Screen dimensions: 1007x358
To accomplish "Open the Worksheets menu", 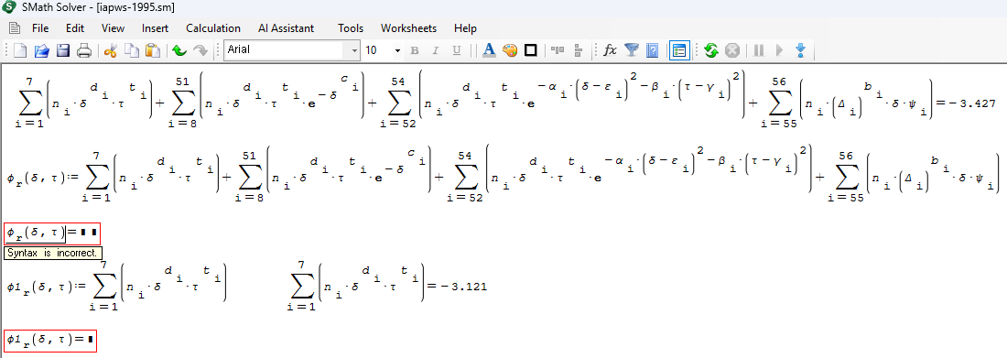I will coord(408,28).
